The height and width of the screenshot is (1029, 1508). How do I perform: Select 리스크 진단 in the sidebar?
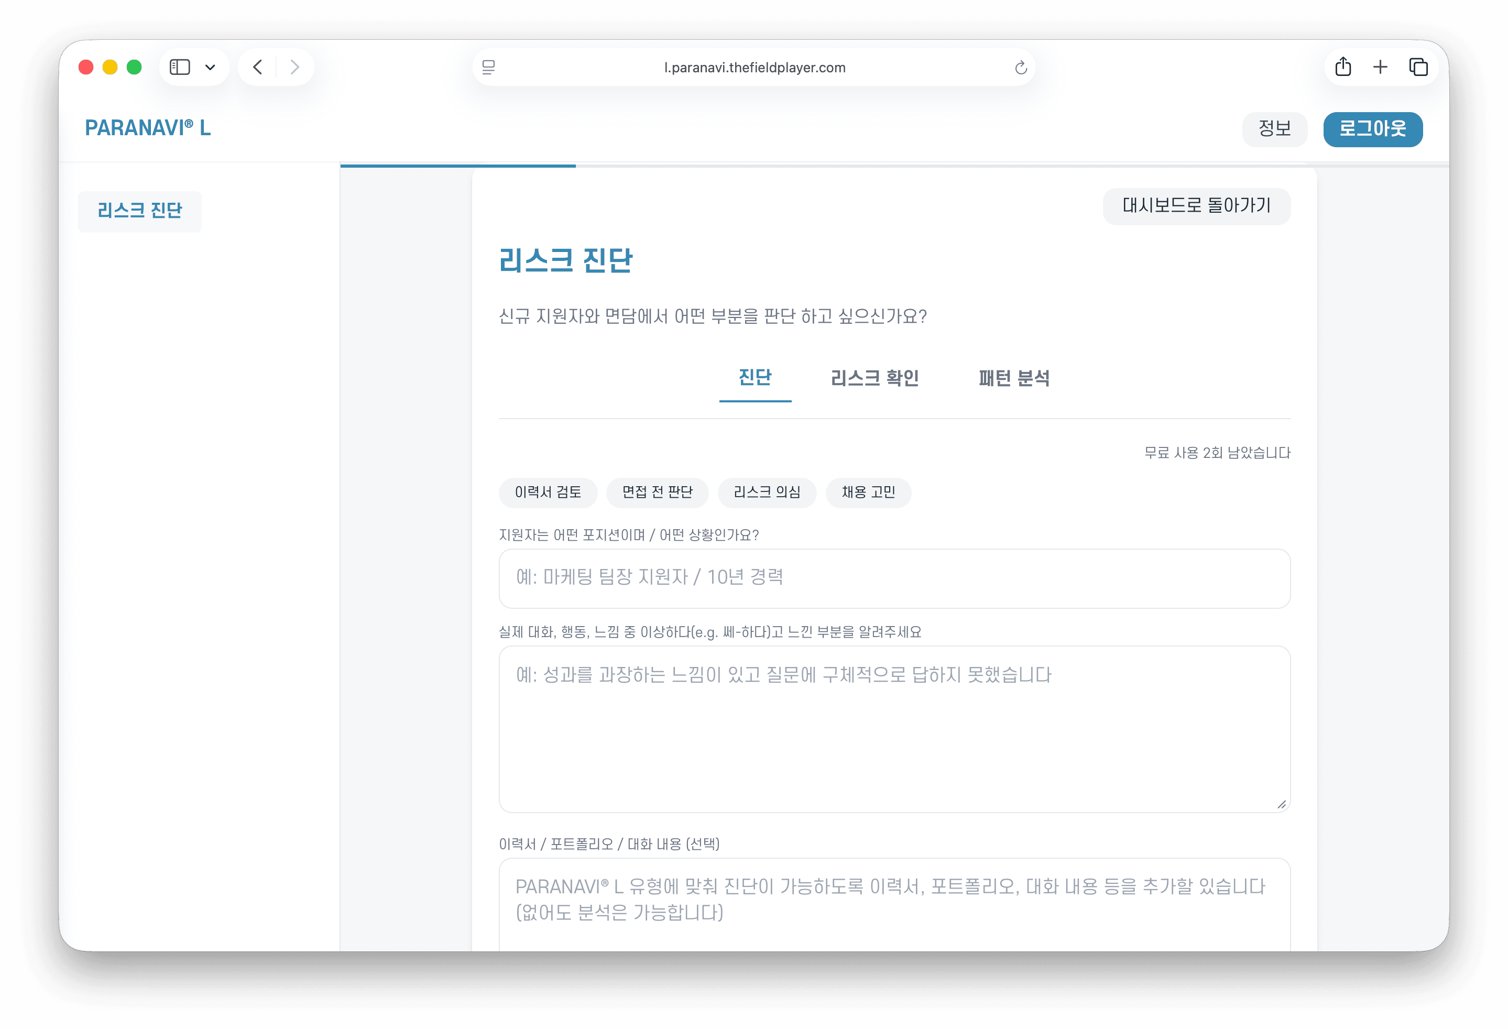coord(139,211)
